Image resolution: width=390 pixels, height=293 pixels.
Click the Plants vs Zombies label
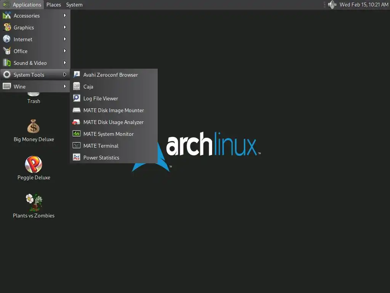click(x=34, y=216)
